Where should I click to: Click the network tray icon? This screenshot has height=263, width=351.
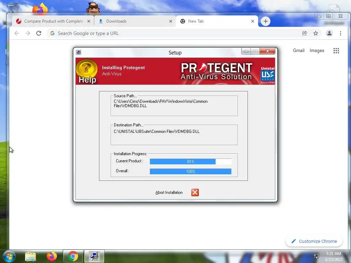316,256
